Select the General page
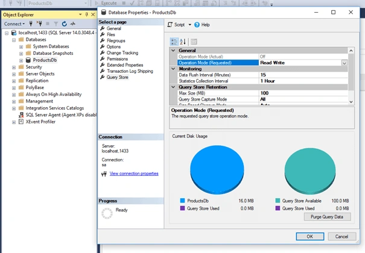365x253 pixels. click(x=113, y=28)
